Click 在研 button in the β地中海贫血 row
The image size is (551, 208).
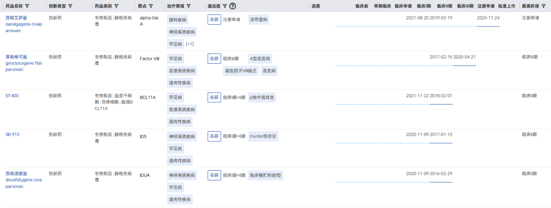tap(214, 98)
